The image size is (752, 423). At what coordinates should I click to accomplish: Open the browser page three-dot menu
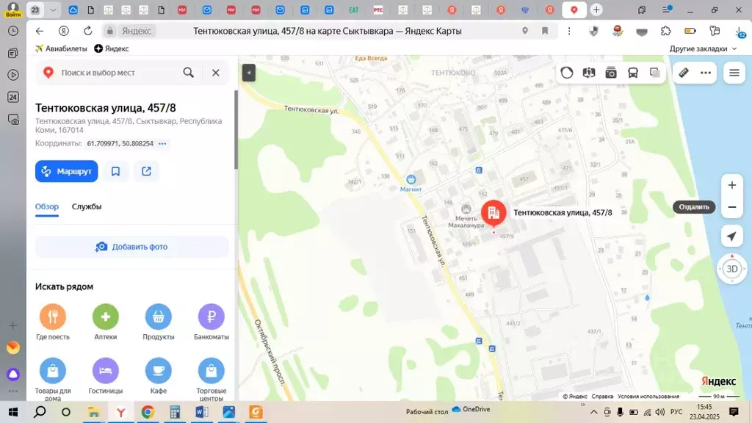coord(569,31)
